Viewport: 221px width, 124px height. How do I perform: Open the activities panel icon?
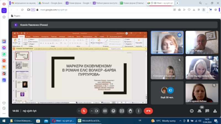[215, 111]
